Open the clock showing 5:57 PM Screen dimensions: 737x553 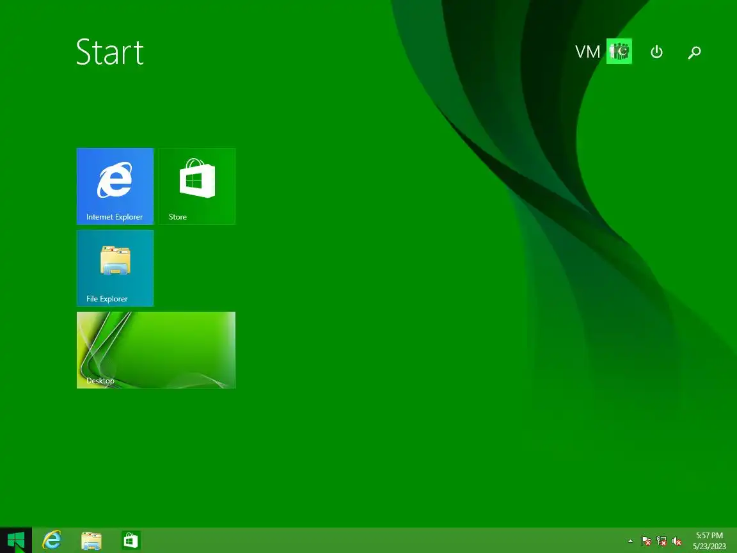(x=709, y=536)
